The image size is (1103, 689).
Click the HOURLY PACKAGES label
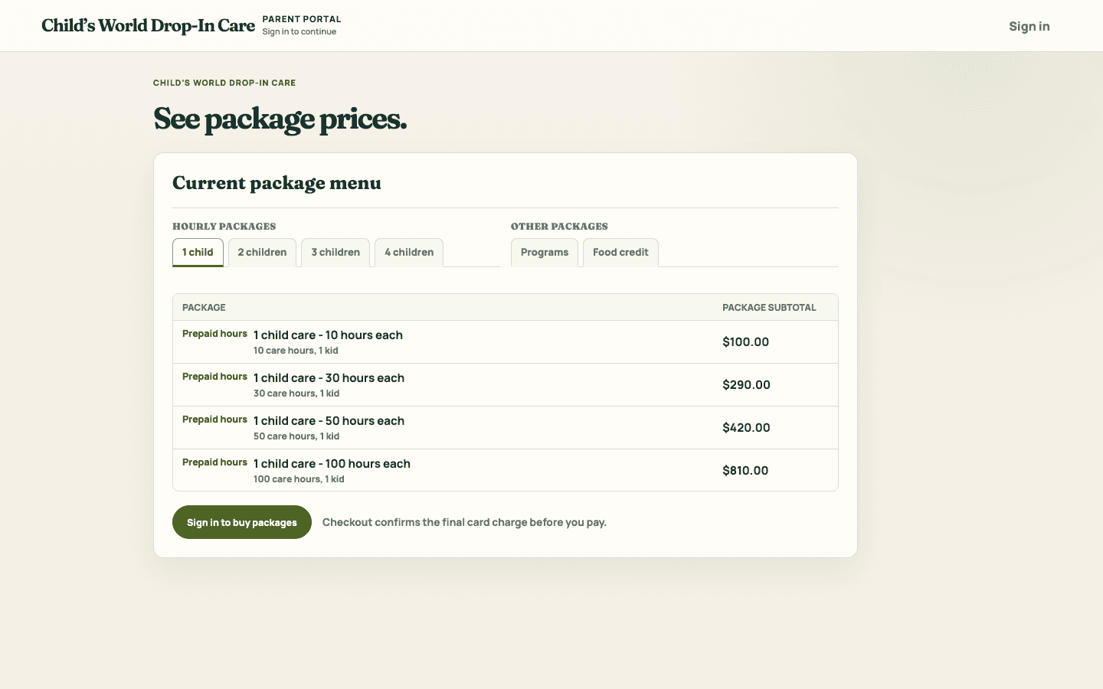pyautogui.click(x=224, y=227)
